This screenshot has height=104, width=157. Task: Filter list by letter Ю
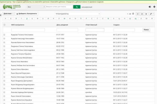click(x=147, y=18)
